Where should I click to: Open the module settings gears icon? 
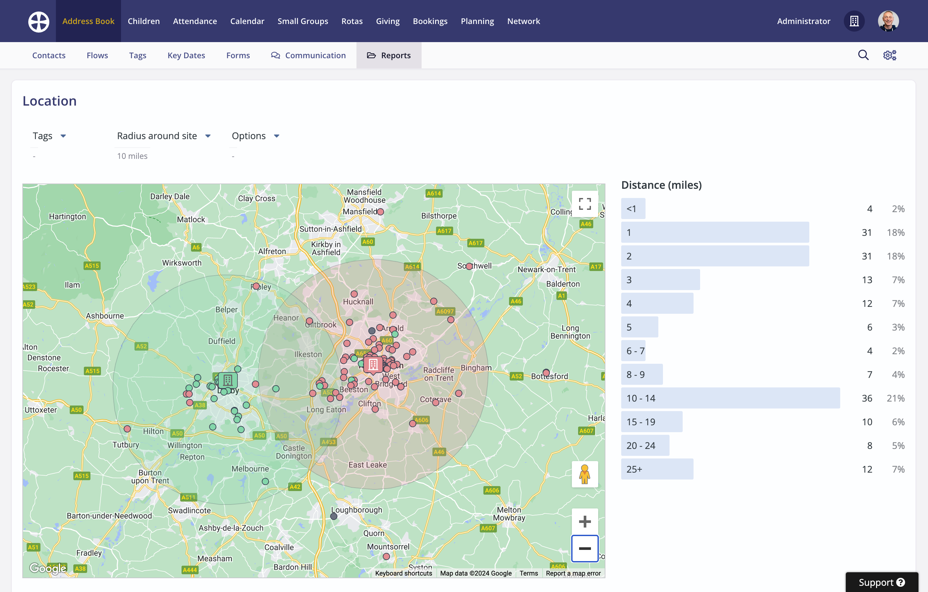click(x=890, y=55)
